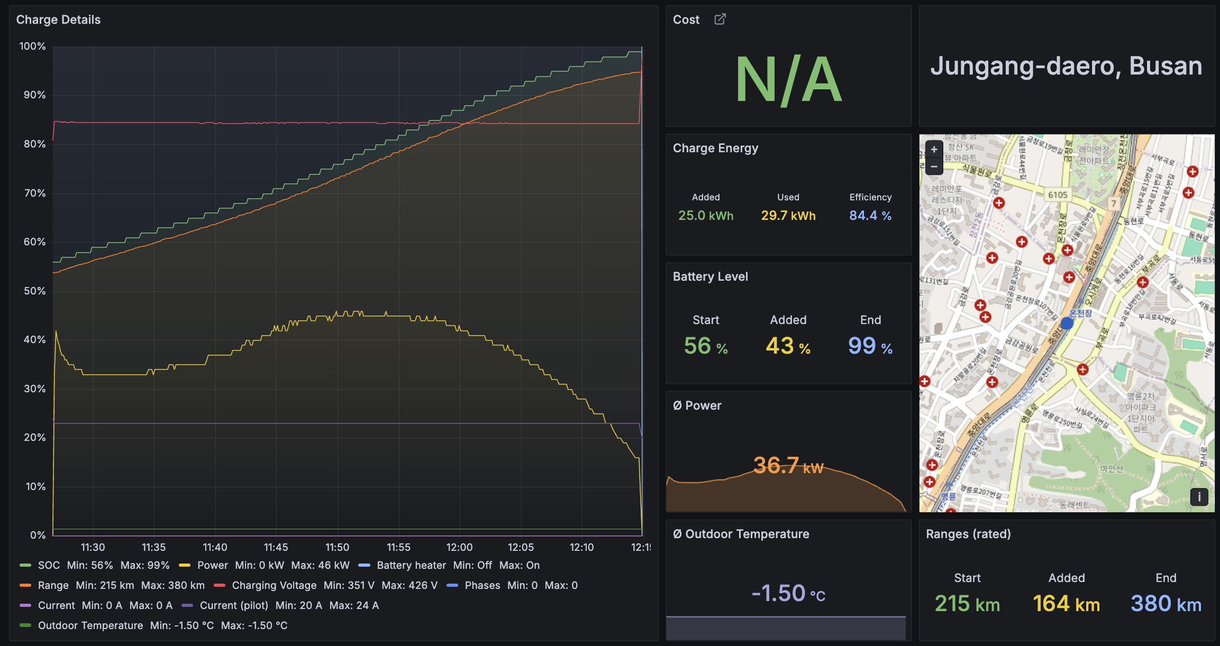
Task: Click the blue location marker on the map
Action: (1067, 323)
